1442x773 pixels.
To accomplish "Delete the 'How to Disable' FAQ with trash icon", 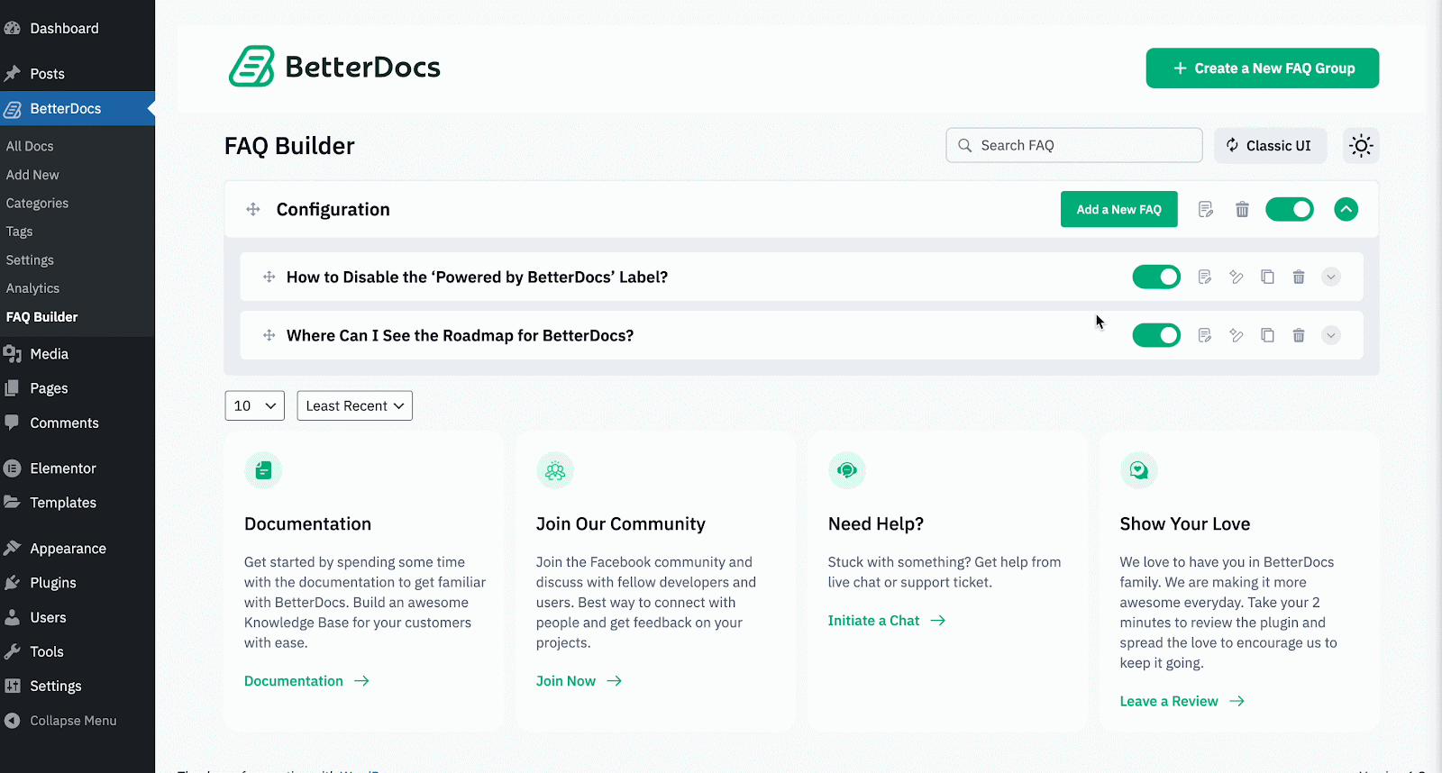I will click(x=1299, y=277).
